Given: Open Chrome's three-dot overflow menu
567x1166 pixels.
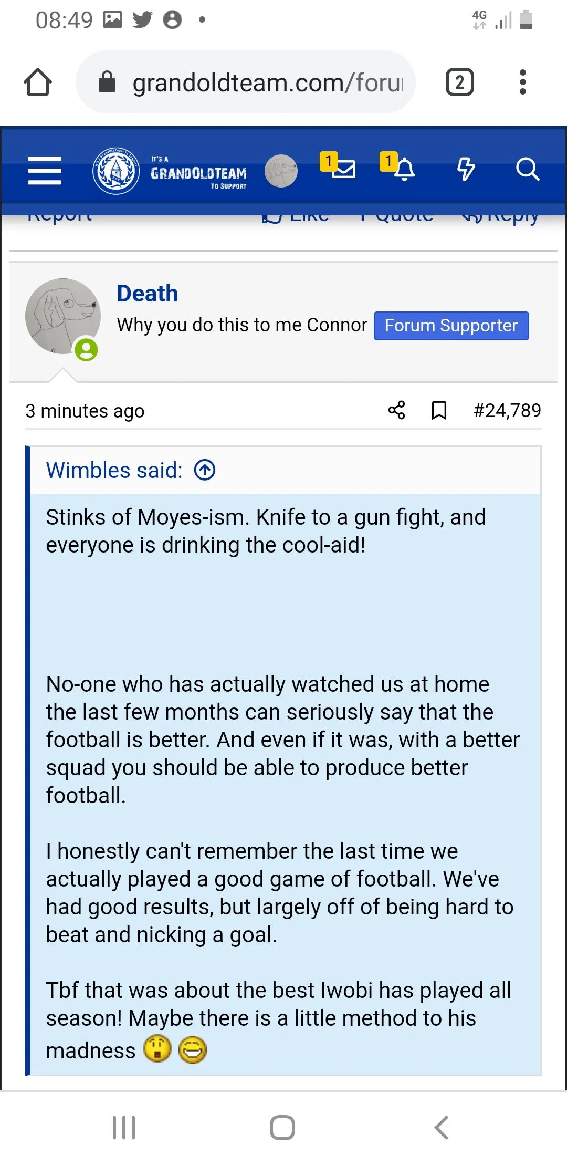Looking at the screenshot, I should [x=522, y=82].
